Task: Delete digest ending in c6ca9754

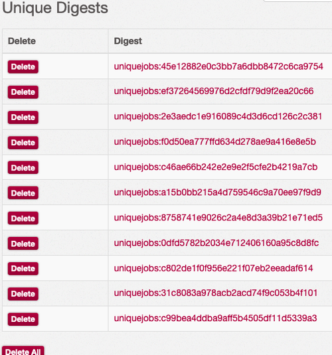Action: (23, 67)
